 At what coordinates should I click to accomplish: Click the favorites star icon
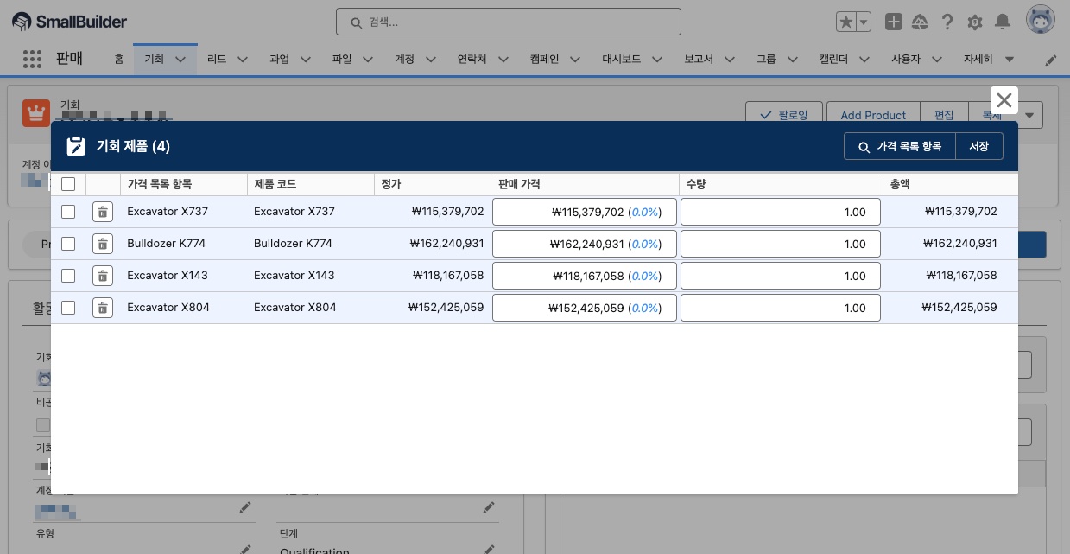(x=846, y=22)
